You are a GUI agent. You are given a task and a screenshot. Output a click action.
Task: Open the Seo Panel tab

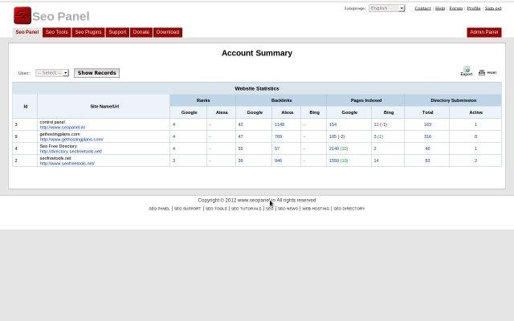[x=27, y=32]
